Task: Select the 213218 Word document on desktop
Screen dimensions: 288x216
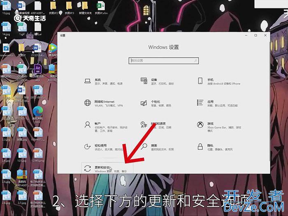Action: [x=37, y=50]
